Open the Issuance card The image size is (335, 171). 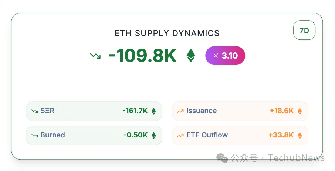[x=240, y=111]
